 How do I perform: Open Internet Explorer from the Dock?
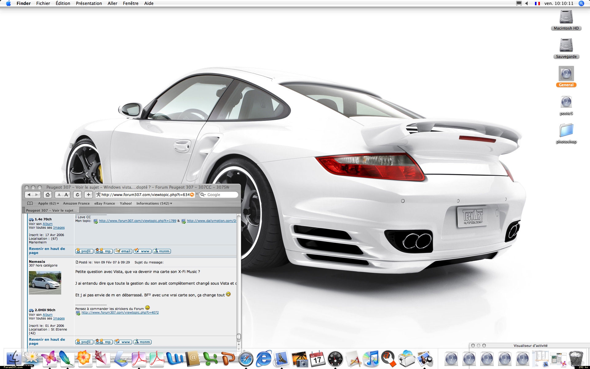264,359
